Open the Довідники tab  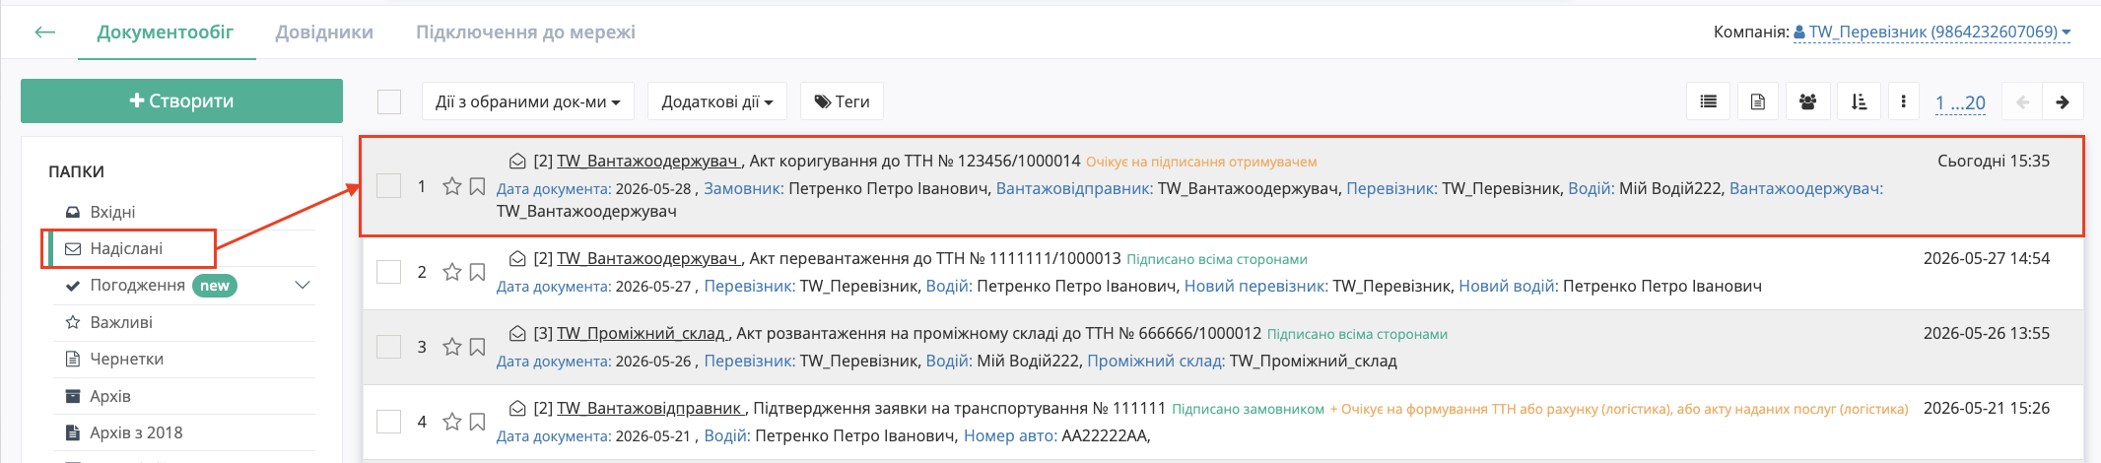[x=324, y=33]
